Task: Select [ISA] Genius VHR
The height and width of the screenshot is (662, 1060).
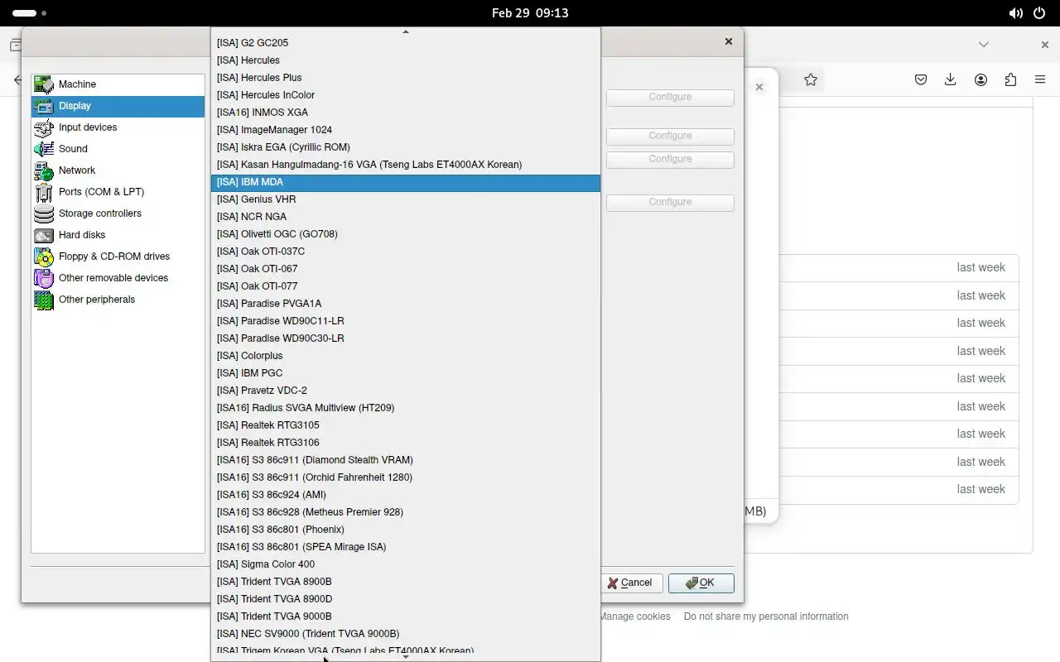Action: pyautogui.click(x=406, y=199)
